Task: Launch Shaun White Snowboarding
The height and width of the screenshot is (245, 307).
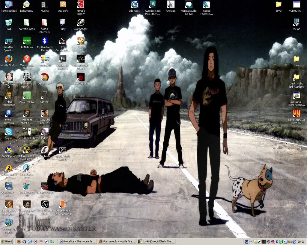Action: tap(63, 208)
